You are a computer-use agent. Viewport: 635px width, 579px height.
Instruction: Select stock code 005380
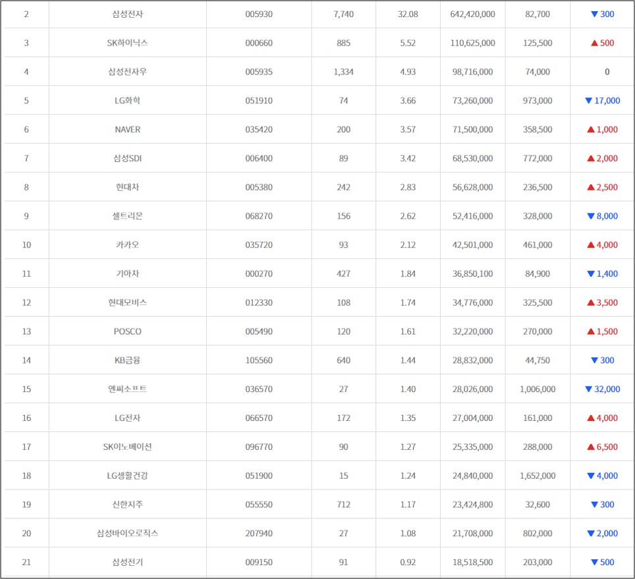coord(259,187)
